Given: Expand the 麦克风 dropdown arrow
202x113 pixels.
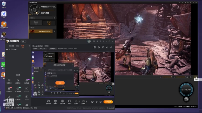Looking at the screenshot, I should click(x=79, y=102).
